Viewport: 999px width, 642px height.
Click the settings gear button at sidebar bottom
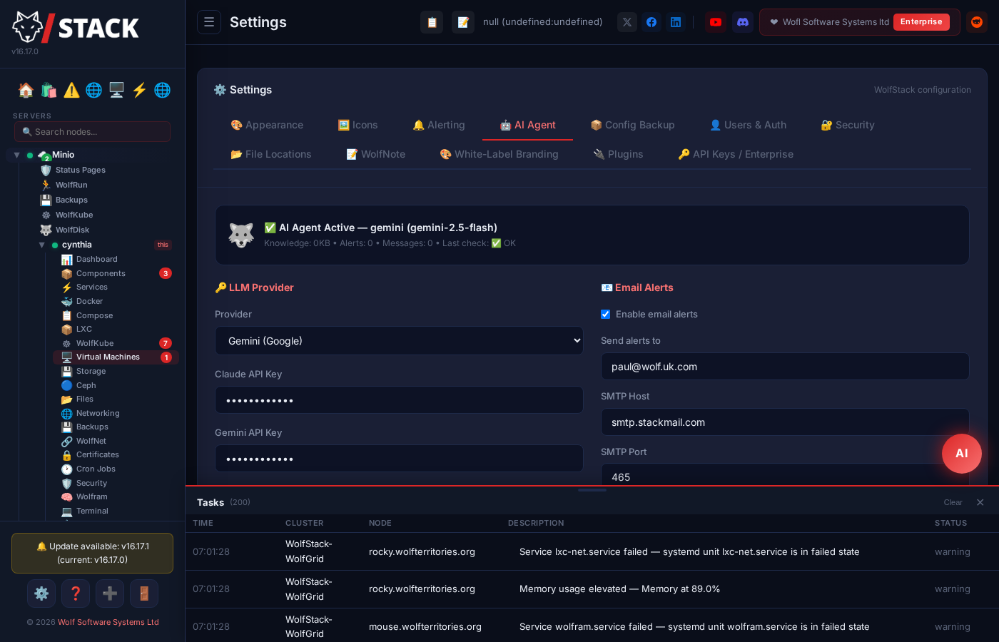pos(41,593)
